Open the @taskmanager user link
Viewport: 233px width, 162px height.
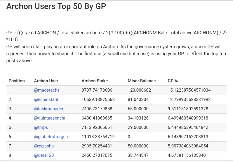click(49, 109)
